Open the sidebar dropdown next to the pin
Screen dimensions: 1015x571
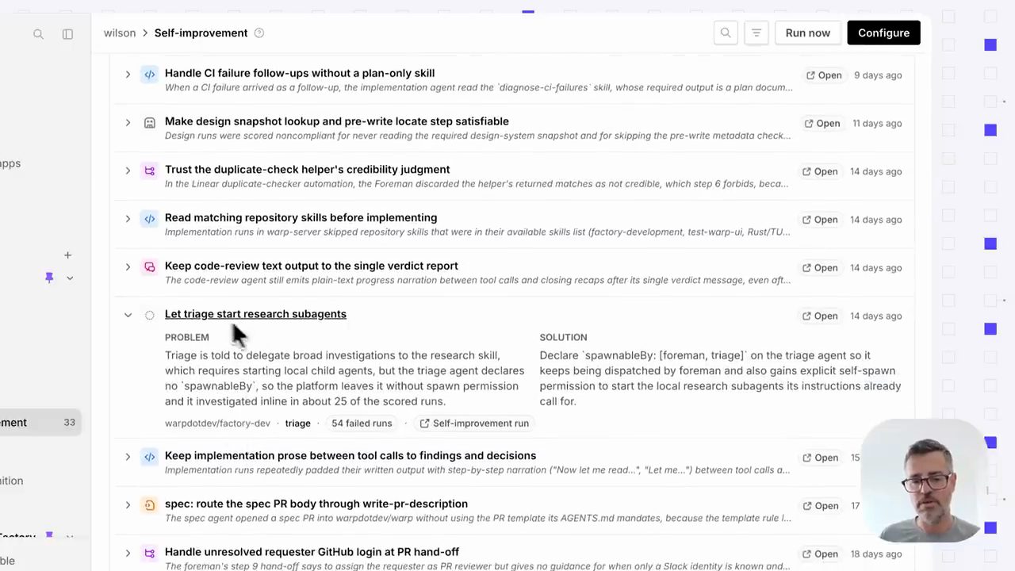[x=70, y=278]
